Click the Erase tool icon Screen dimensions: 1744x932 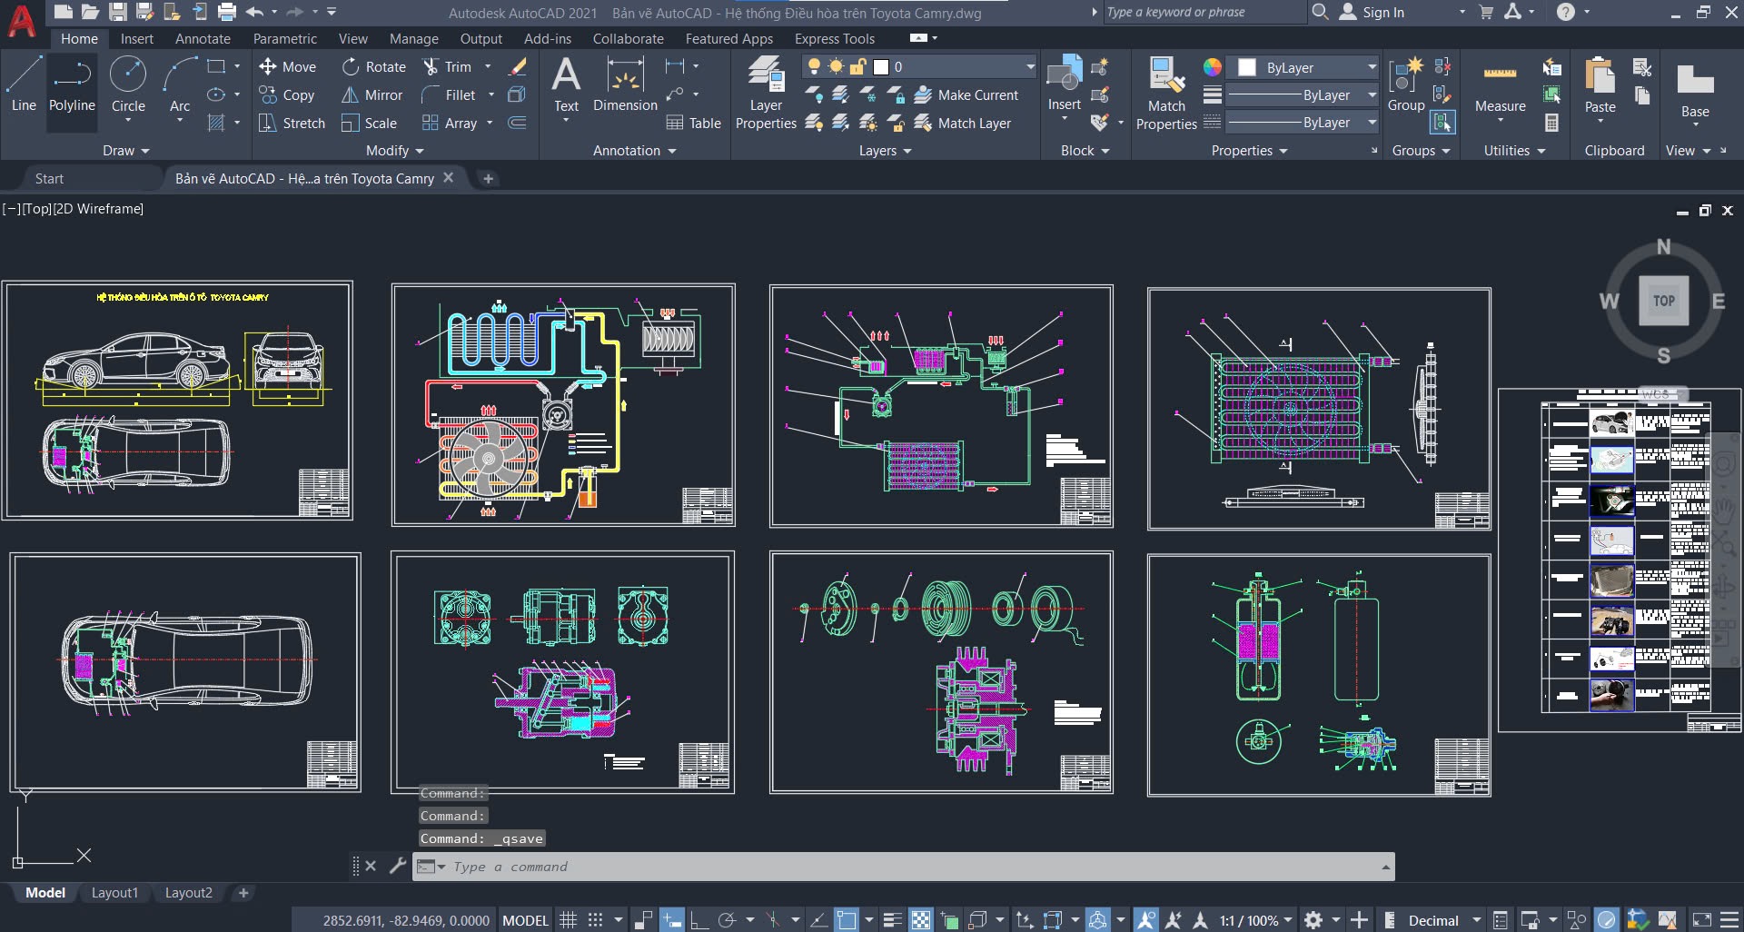coord(518,66)
